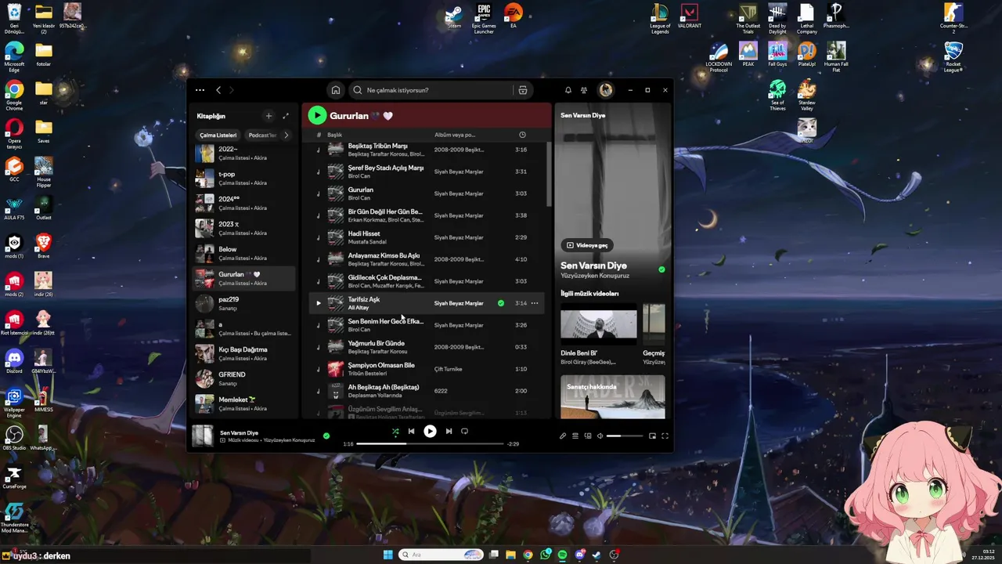Screen dimensions: 1002x564
Task: Open the 'Sanatçı hakkında' card
Action: click(613, 397)
